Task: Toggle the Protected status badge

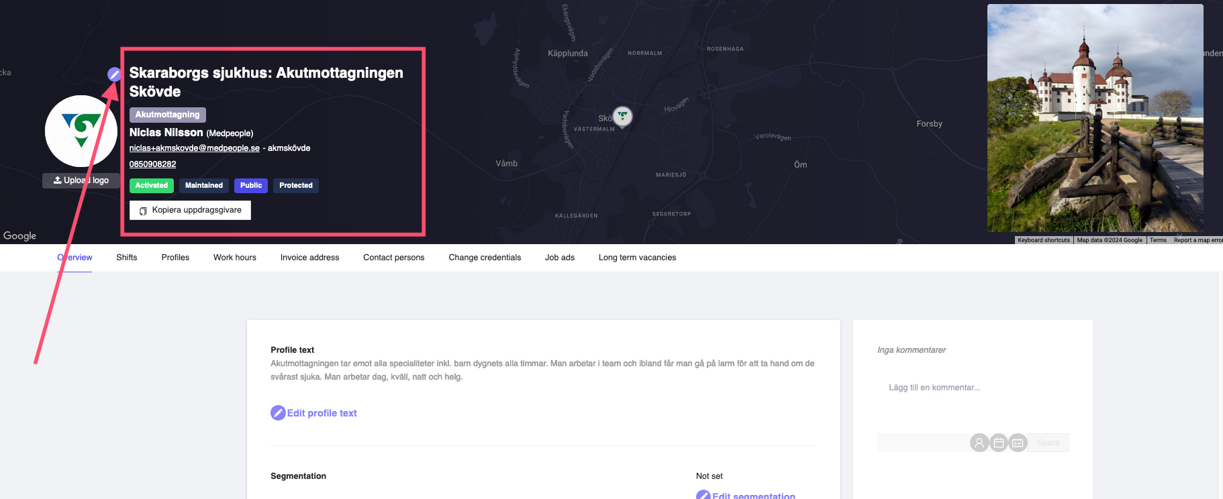Action: pyautogui.click(x=296, y=186)
